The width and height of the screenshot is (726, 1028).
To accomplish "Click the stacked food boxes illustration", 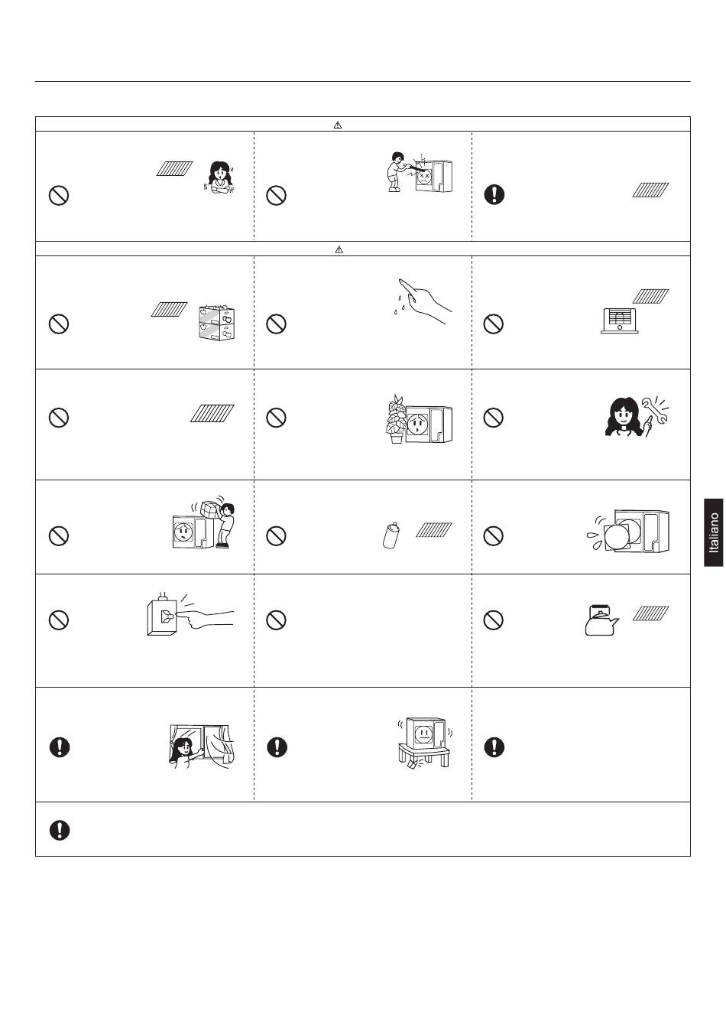I will (216, 324).
